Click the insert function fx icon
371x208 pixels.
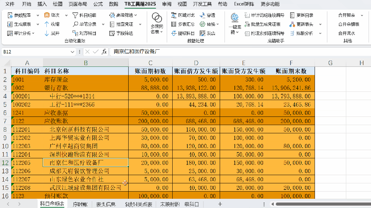[x=104, y=52]
